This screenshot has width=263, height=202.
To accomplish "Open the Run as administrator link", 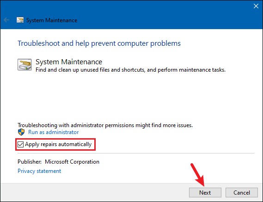I will pos(53,132).
